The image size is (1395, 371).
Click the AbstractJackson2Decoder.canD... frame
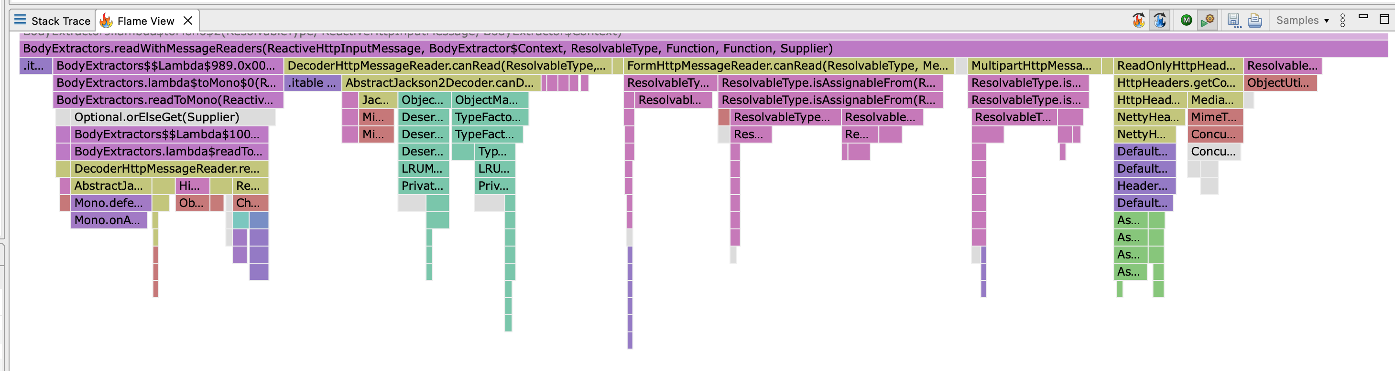(441, 83)
